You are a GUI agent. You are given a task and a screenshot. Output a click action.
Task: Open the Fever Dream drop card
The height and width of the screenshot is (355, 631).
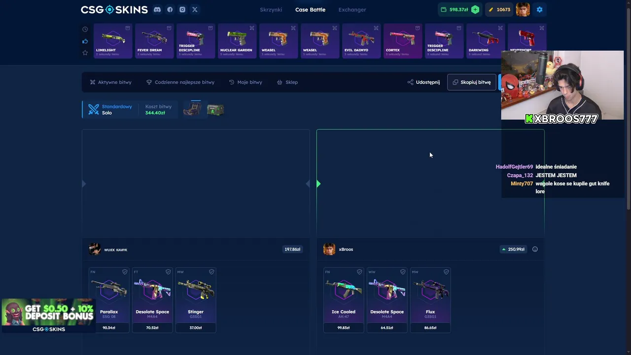point(154,41)
